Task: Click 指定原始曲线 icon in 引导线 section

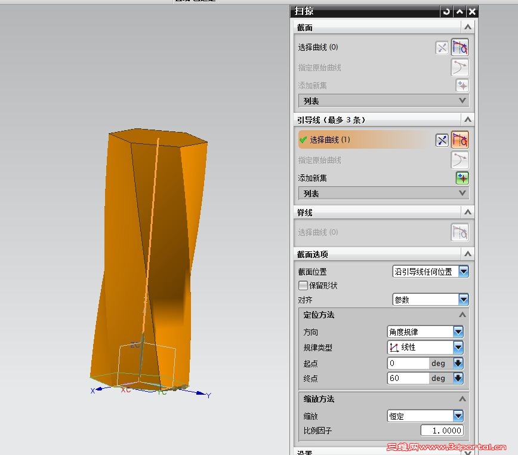Action: click(460, 160)
